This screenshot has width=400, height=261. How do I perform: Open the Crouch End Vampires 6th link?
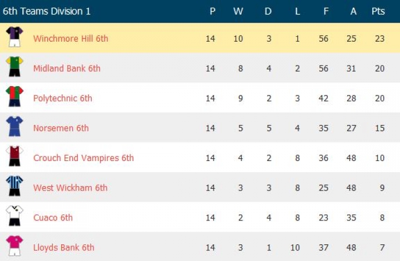point(83,158)
